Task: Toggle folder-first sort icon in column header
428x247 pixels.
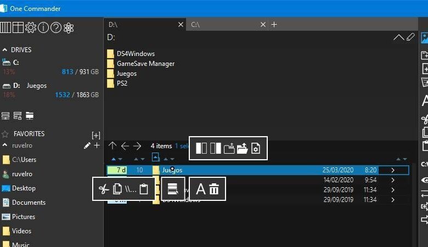Action: point(155,158)
